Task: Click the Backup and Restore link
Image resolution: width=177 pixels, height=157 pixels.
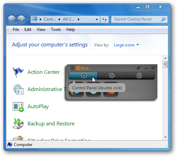Action: (x=51, y=124)
